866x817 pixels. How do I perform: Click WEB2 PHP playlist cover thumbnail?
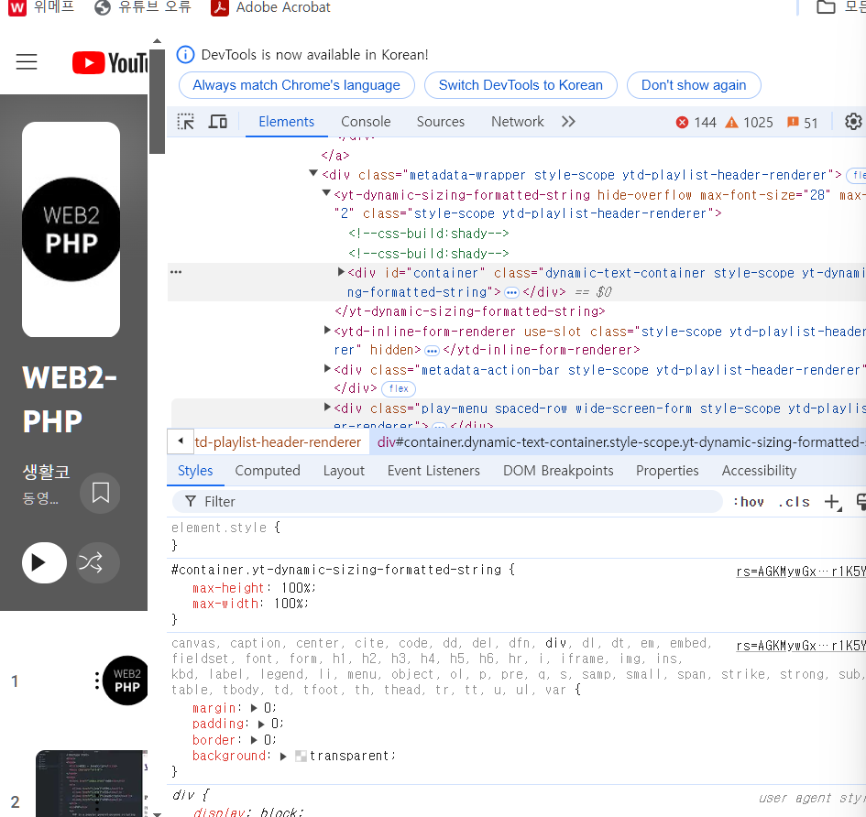tap(71, 229)
